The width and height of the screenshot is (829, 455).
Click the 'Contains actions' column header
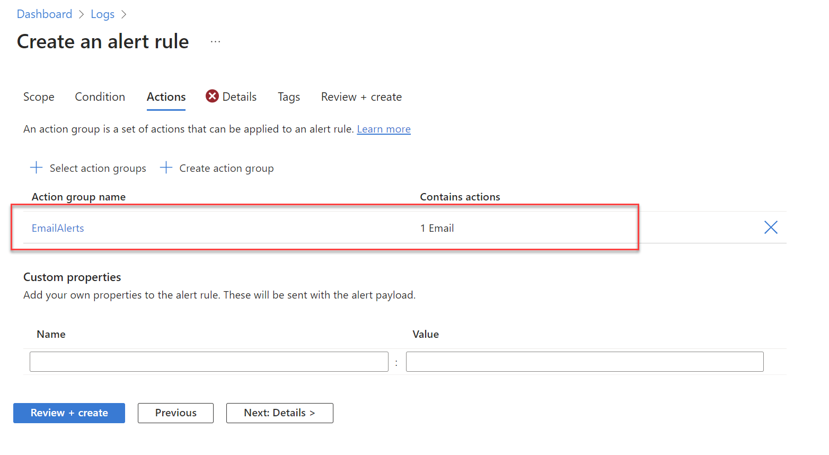point(460,197)
